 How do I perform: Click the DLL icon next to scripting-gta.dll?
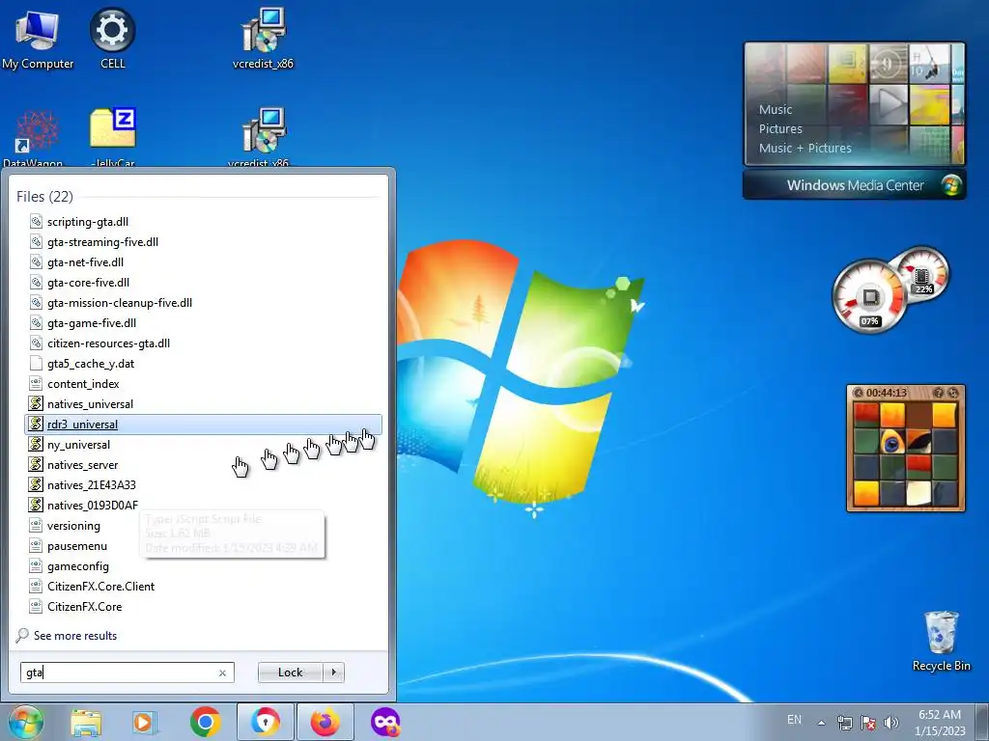pyautogui.click(x=36, y=221)
